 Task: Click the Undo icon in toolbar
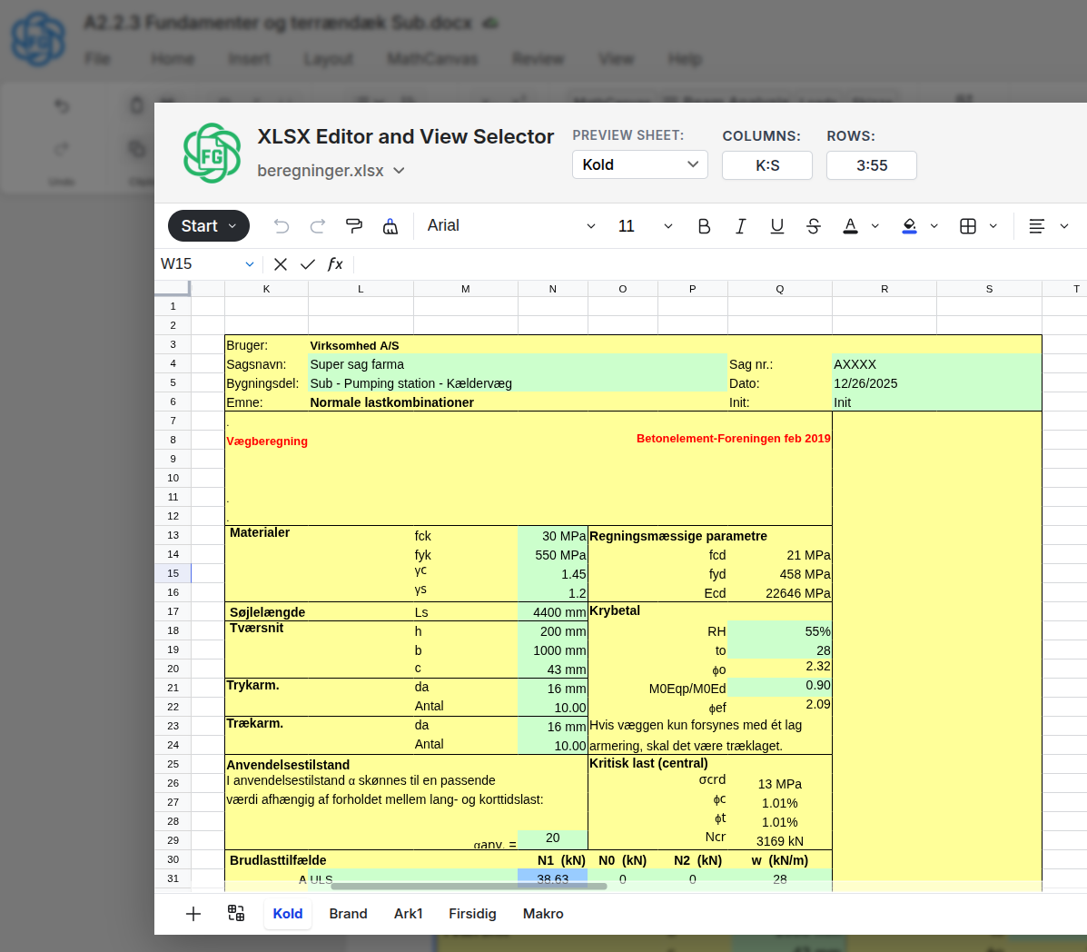click(282, 225)
